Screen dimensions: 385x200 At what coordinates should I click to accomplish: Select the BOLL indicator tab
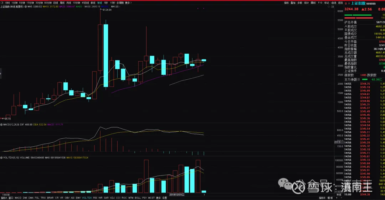click(x=138, y=198)
